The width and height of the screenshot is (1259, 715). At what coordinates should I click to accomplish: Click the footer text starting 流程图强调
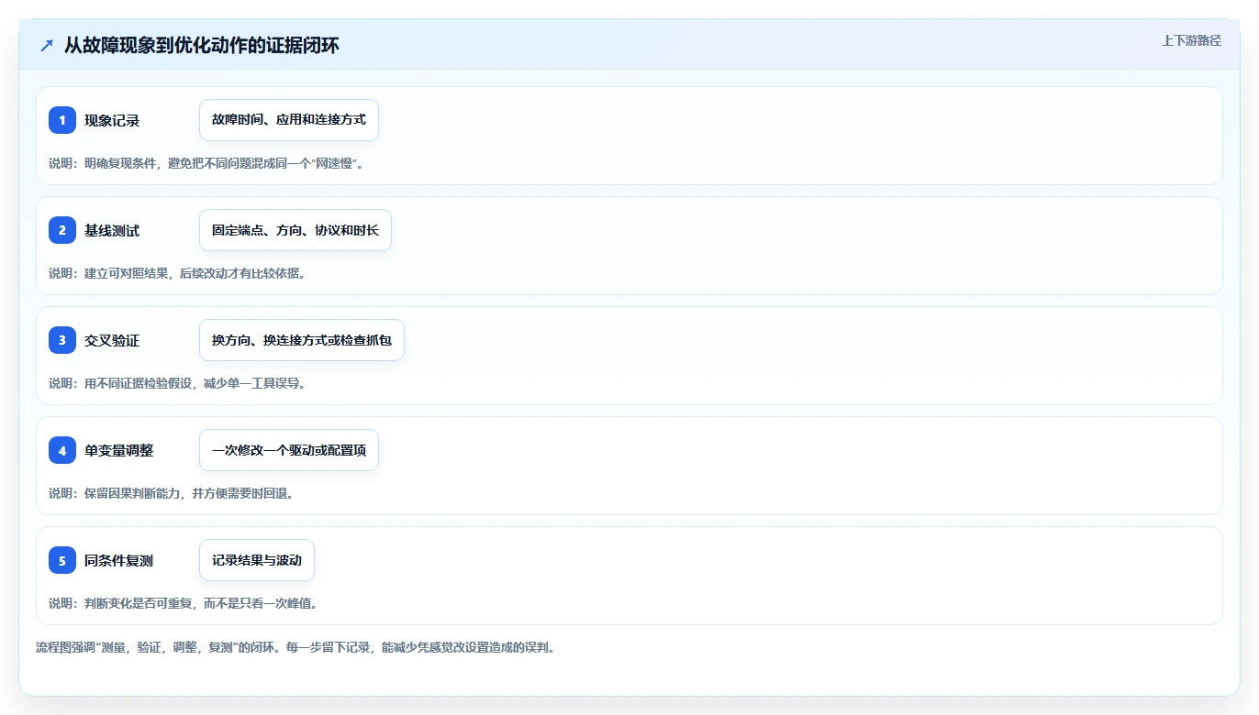tap(295, 647)
